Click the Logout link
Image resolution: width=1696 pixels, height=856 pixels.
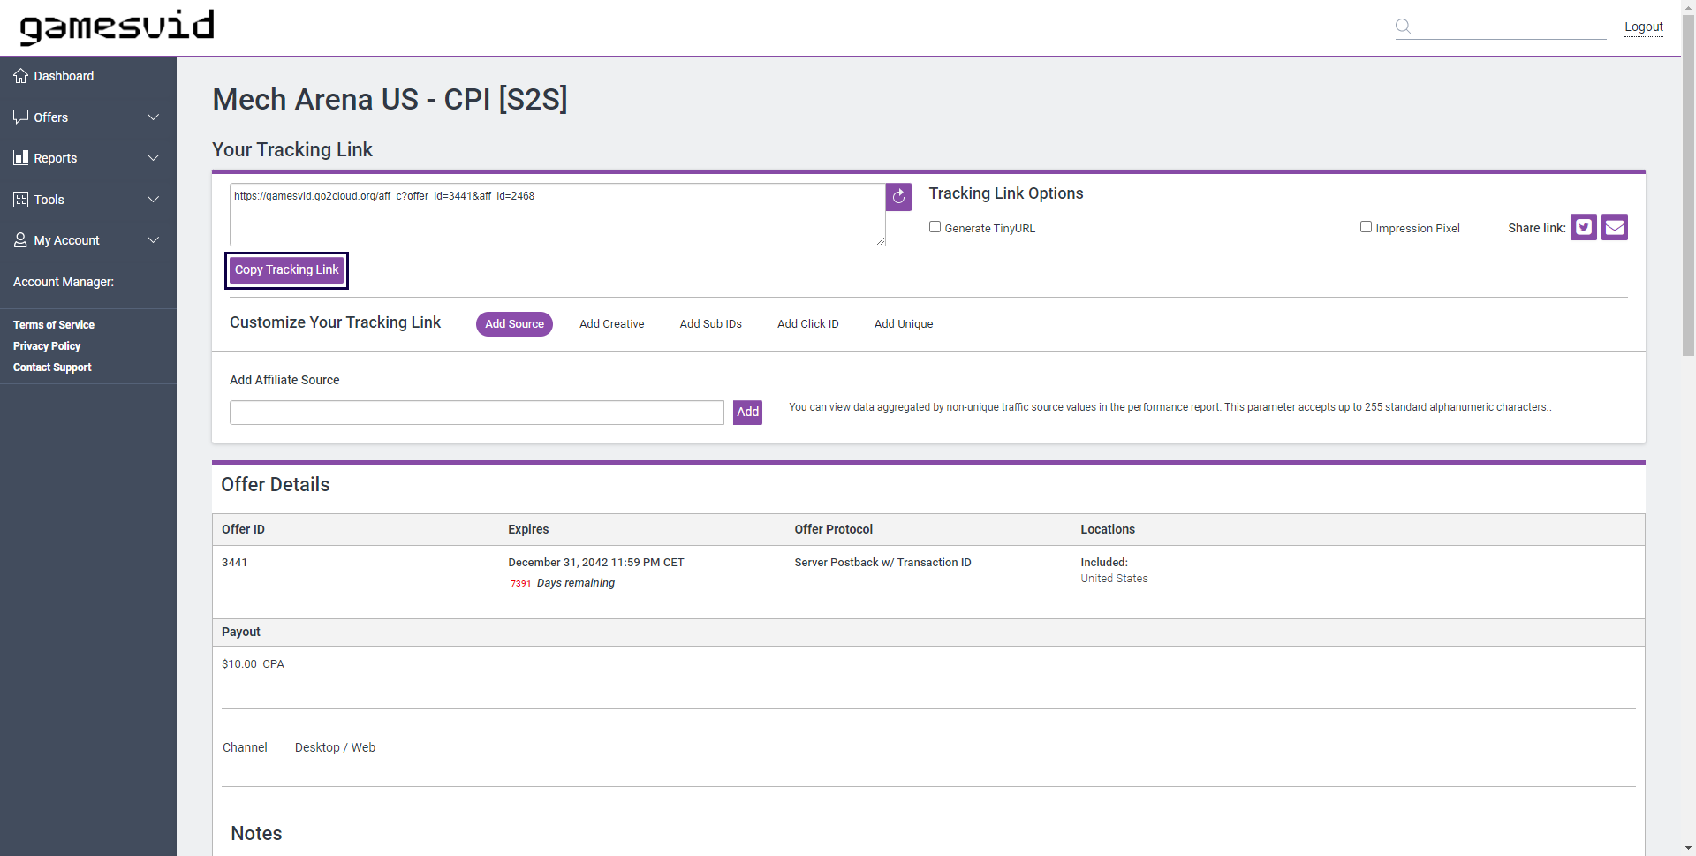[1643, 27]
